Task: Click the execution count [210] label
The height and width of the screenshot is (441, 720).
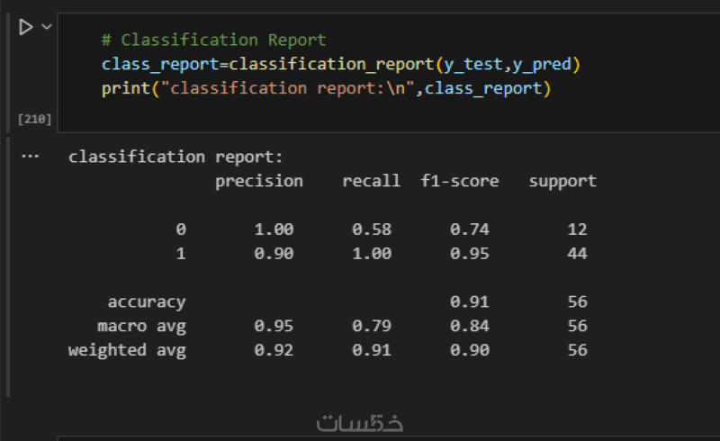Action: click(x=34, y=119)
